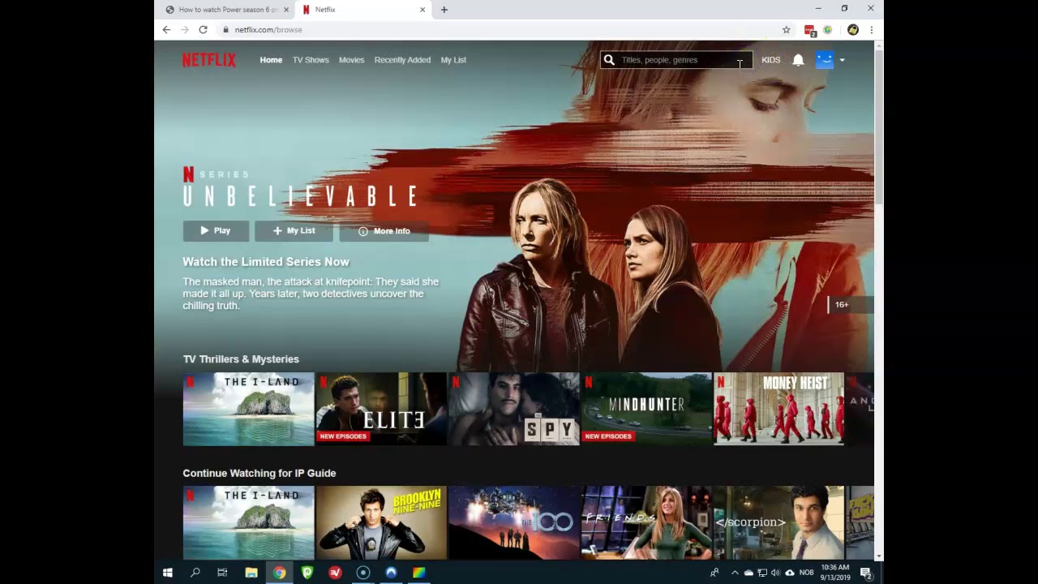Click the Netflix logo
This screenshot has width=1038, height=584.
pyautogui.click(x=208, y=59)
